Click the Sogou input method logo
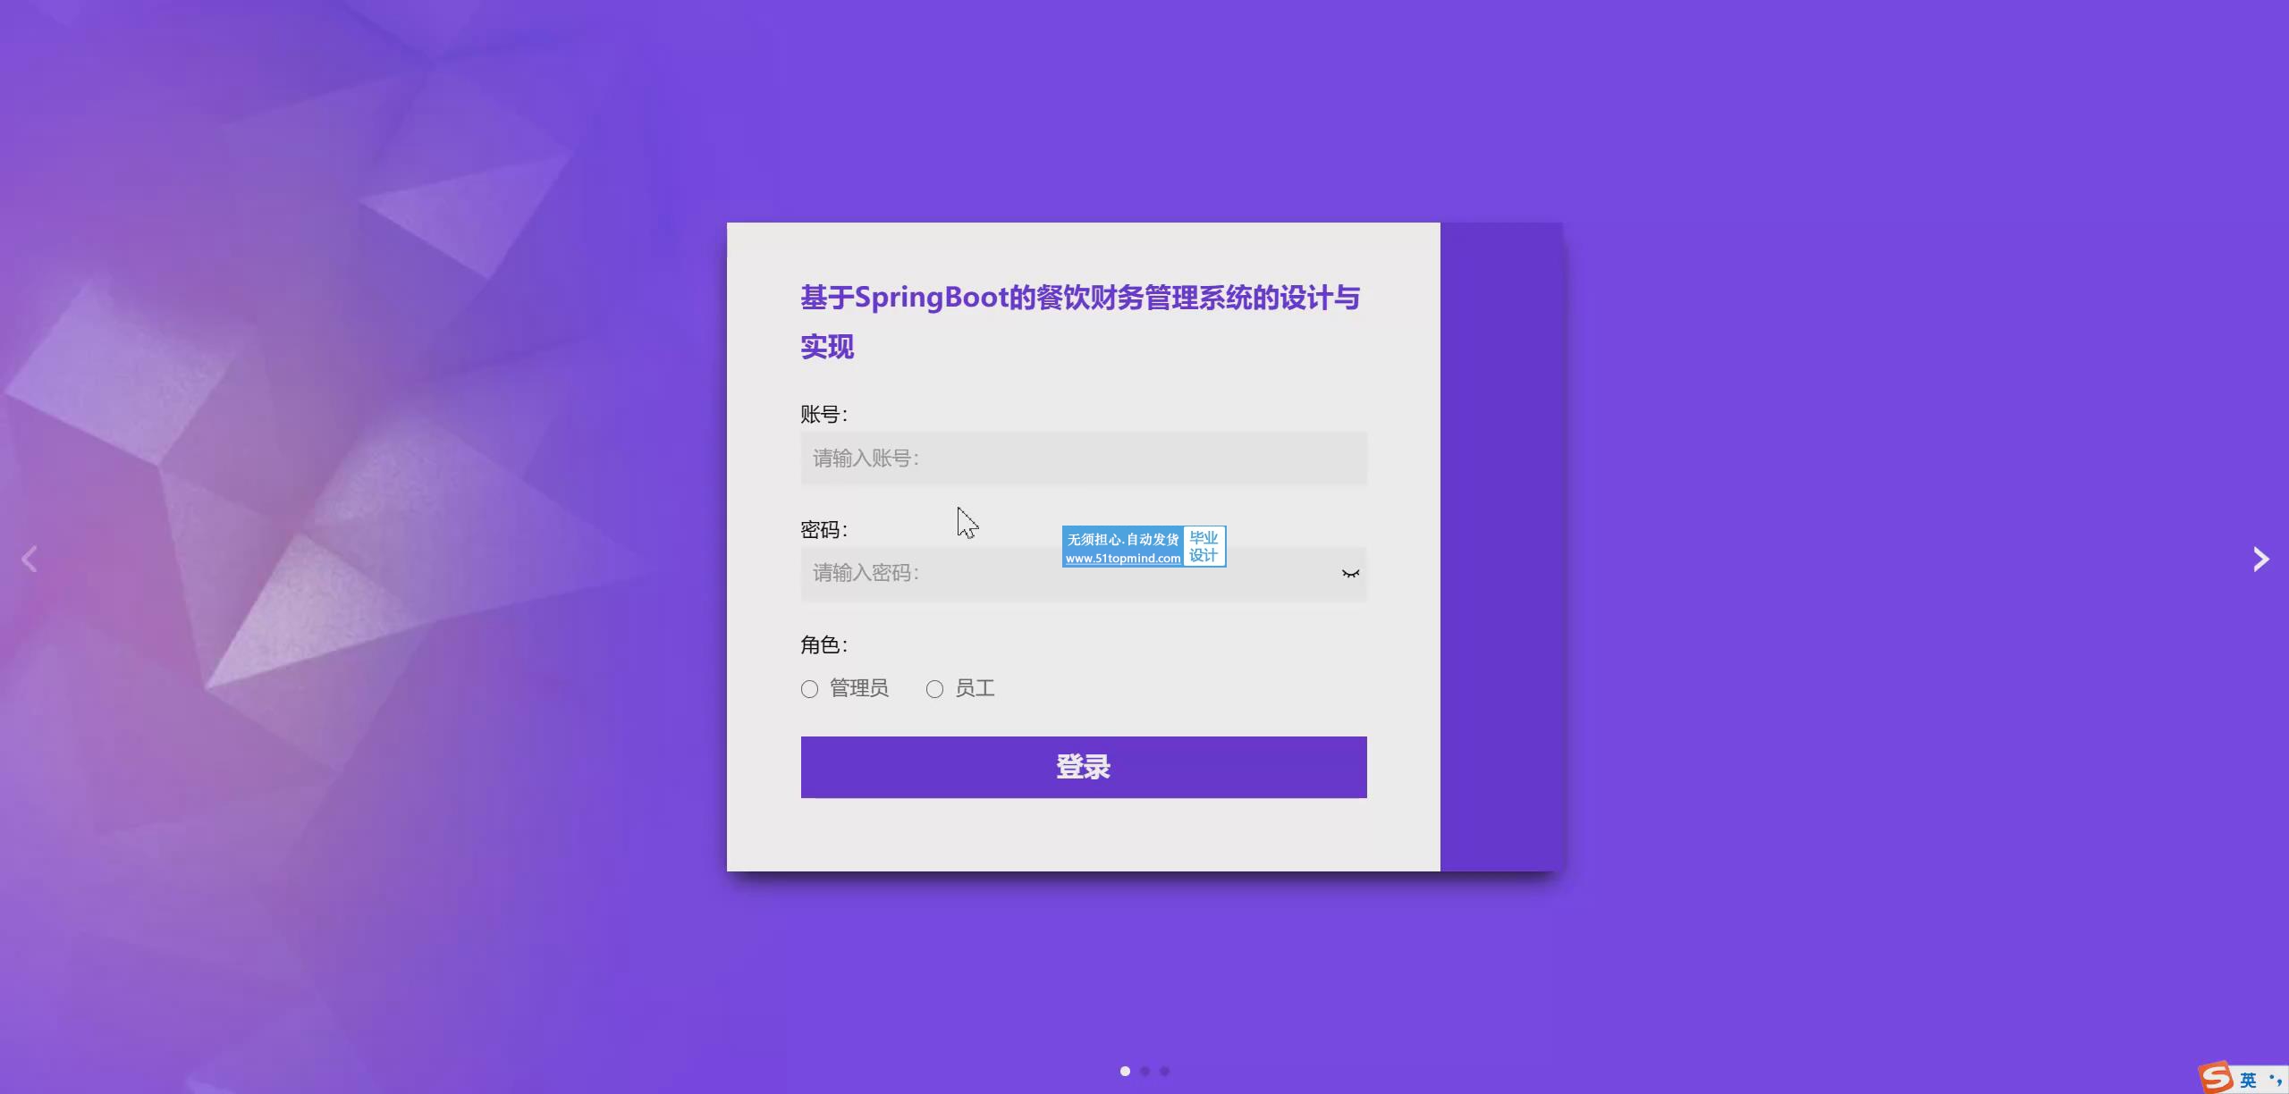 point(2216,1077)
